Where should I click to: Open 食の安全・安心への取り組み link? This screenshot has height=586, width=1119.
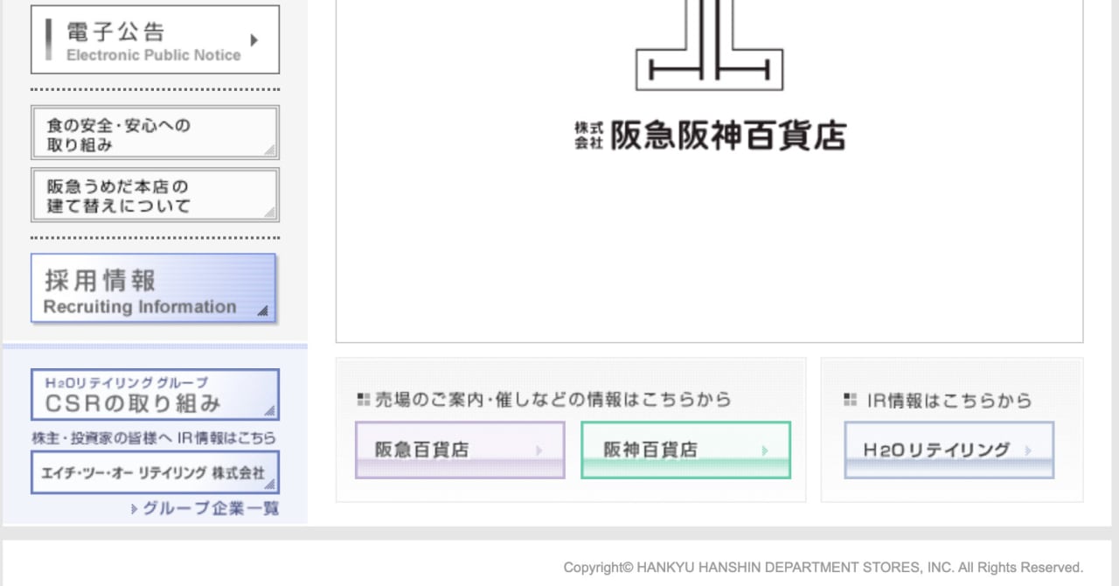tap(155, 132)
